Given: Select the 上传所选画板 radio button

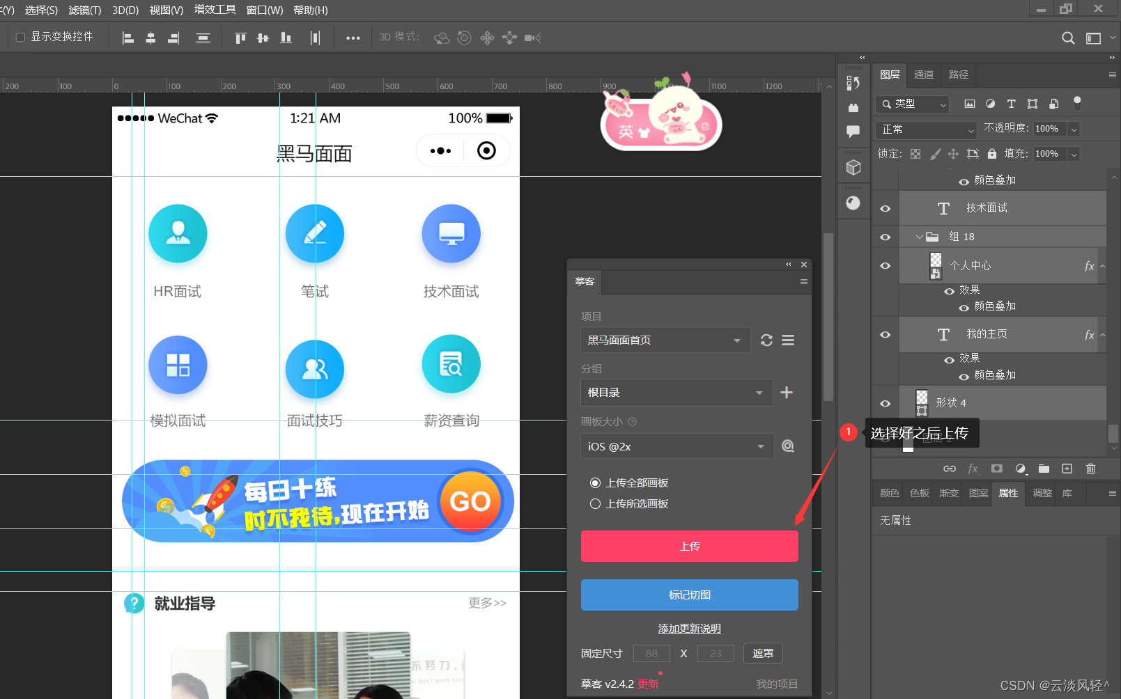Looking at the screenshot, I should point(595,504).
